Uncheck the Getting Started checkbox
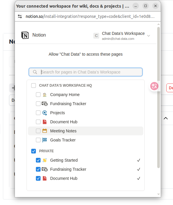 coord(38,160)
